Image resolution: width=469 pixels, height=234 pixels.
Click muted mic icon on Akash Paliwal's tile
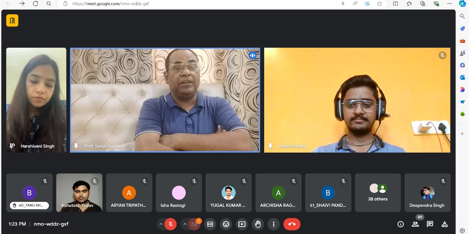coord(443,55)
